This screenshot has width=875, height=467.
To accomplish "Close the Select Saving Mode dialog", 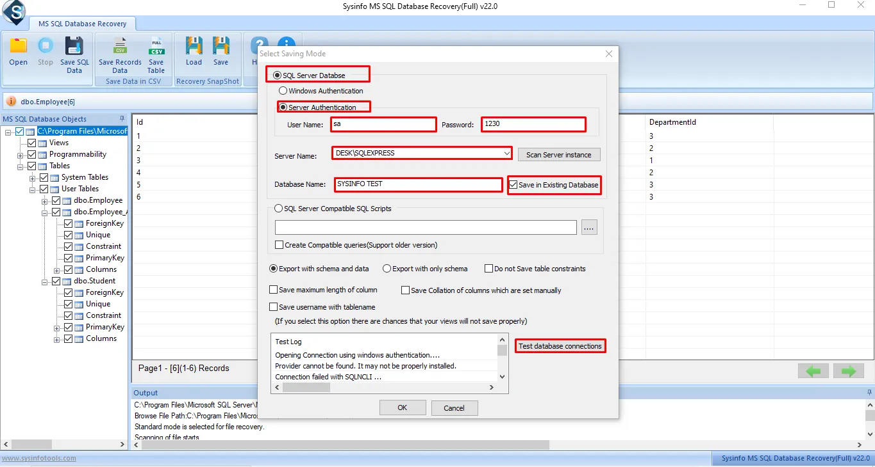I will 609,54.
